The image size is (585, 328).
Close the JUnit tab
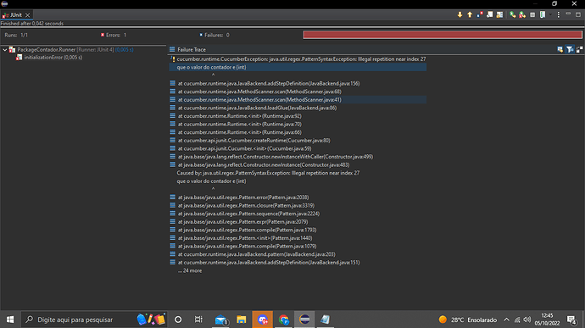pyautogui.click(x=27, y=15)
